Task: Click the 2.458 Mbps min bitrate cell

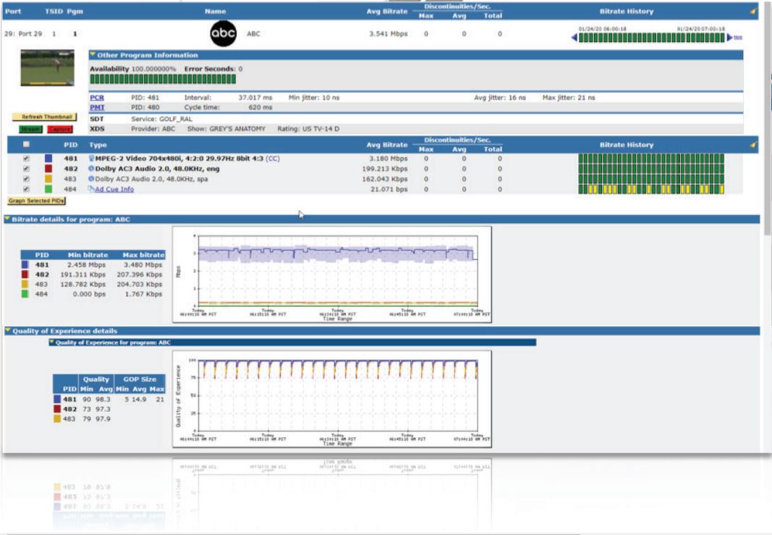Action: click(87, 264)
